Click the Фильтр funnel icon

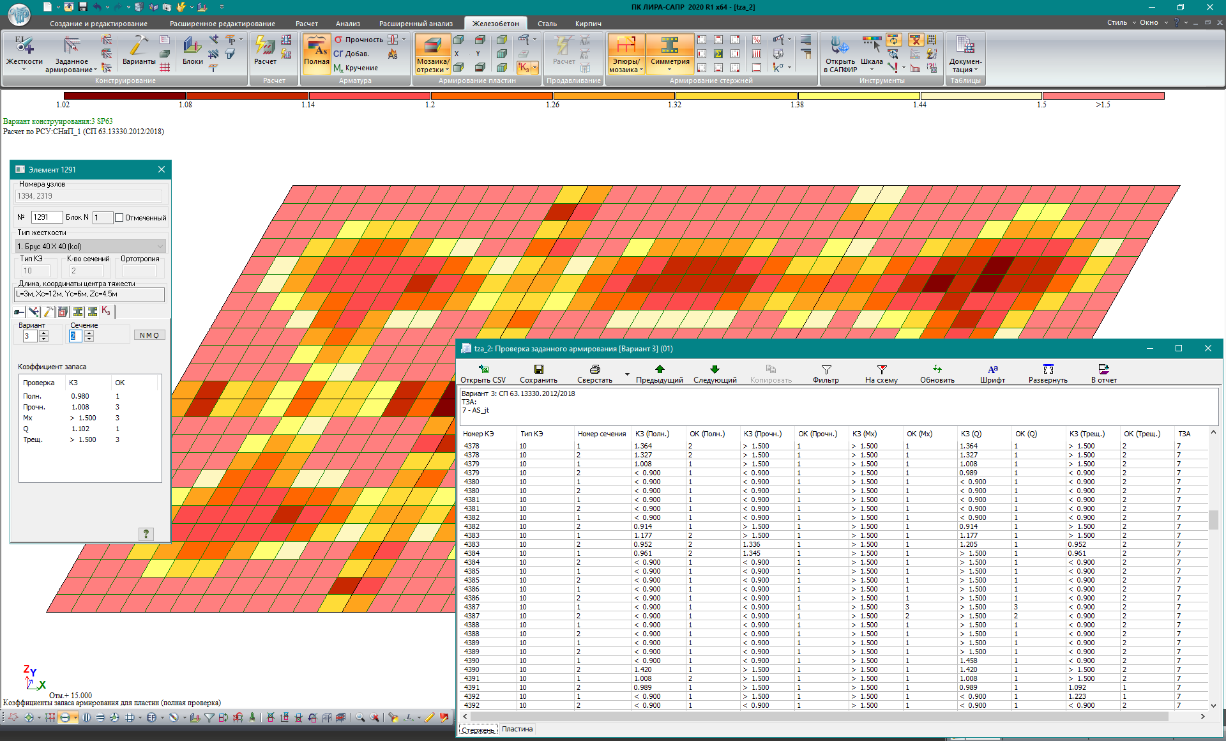(826, 369)
